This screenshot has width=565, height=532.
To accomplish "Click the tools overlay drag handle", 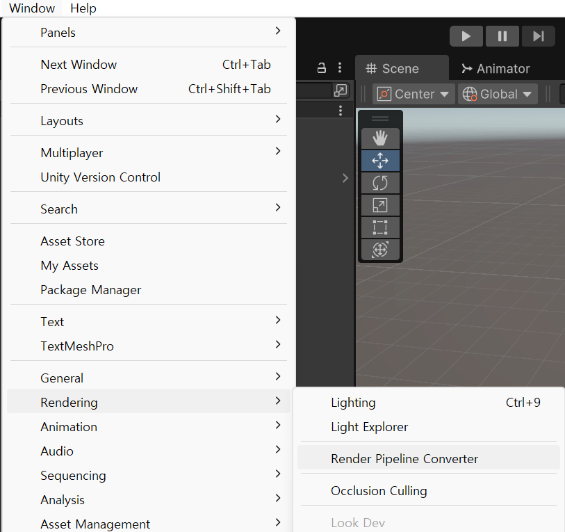I will click(x=380, y=118).
